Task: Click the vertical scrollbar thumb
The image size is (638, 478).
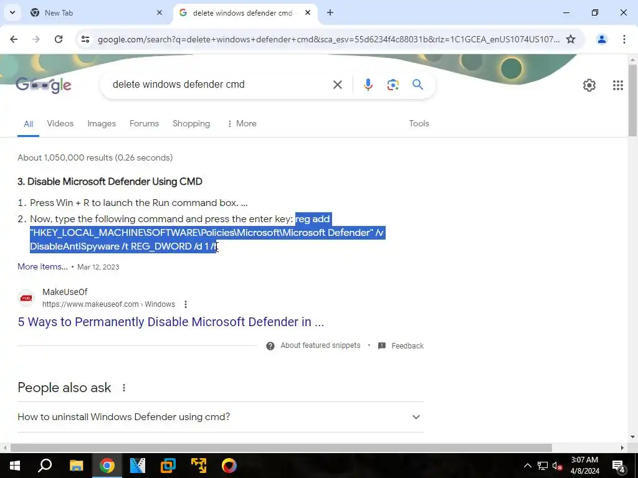Action: pyautogui.click(x=633, y=100)
